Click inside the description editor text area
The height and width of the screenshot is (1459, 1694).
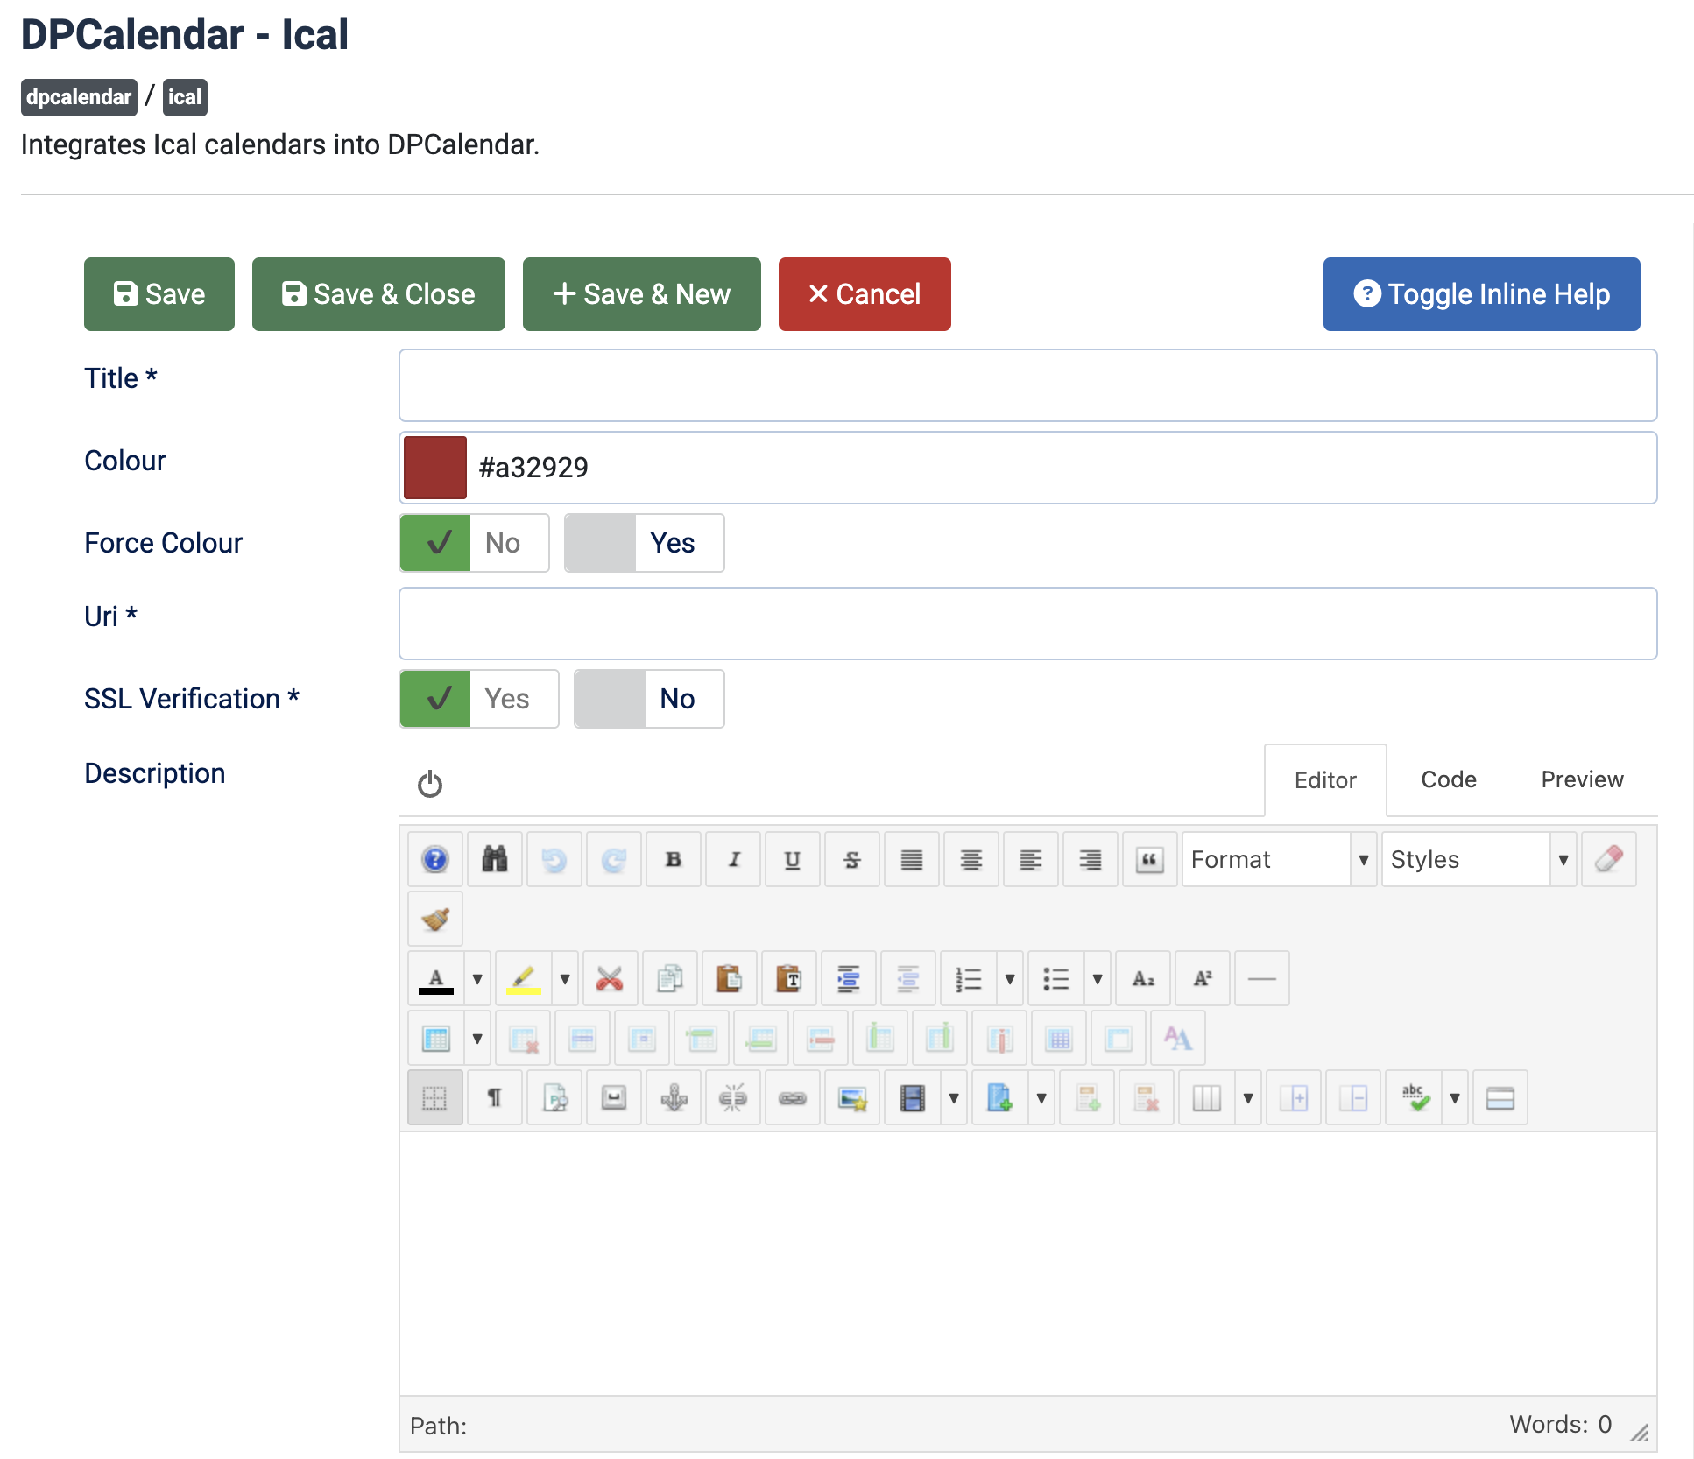(x=1028, y=1264)
